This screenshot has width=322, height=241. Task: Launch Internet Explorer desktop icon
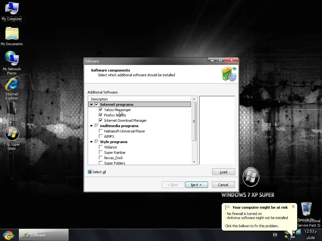12,88
